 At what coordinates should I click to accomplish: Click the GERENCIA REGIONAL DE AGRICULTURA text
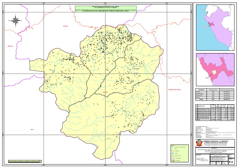tap(216, 143)
